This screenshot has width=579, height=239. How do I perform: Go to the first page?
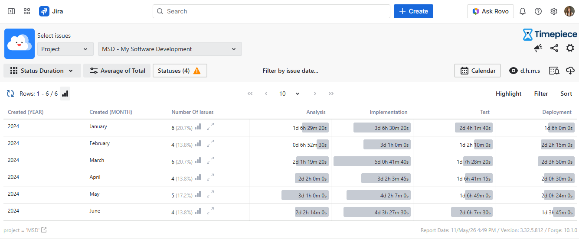[x=250, y=94]
